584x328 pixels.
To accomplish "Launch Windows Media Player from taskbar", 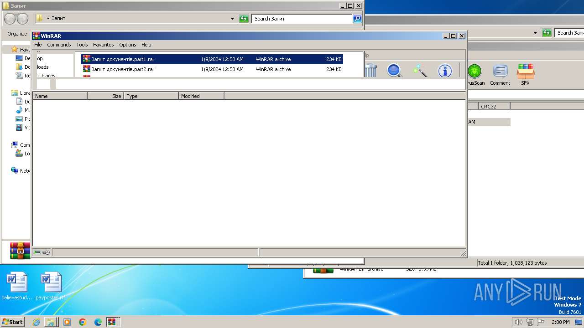I will click(67, 322).
